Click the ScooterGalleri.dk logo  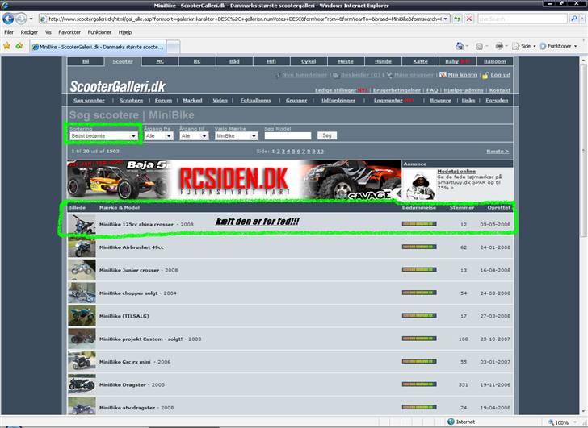click(117, 87)
